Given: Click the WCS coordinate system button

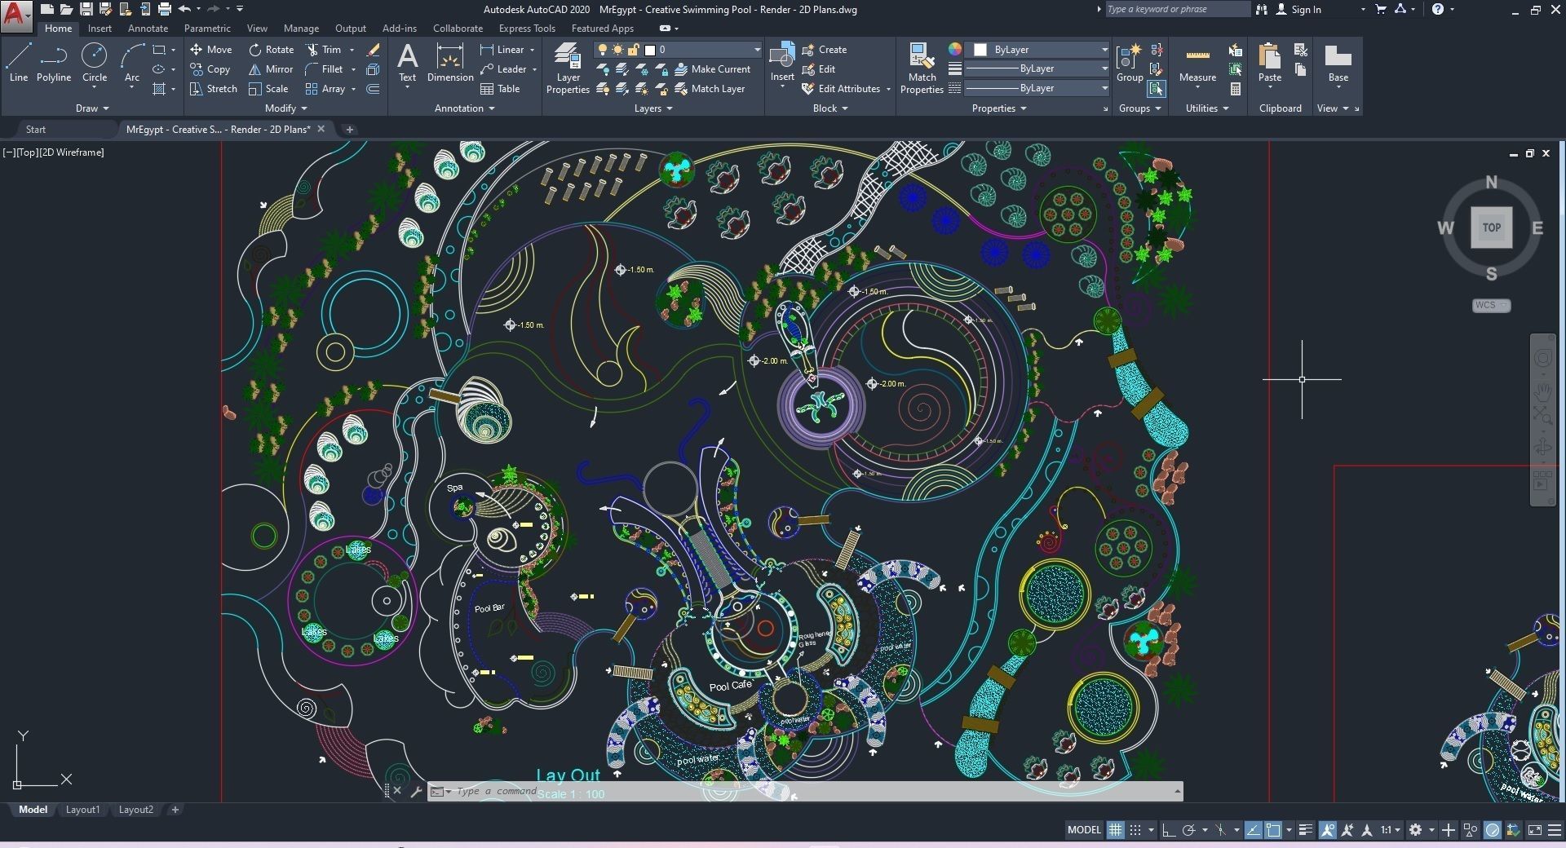Looking at the screenshot, I should (x=1491, y=305).
